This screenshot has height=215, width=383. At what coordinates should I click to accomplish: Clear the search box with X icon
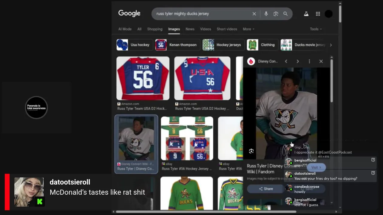(x=254, y=14)
